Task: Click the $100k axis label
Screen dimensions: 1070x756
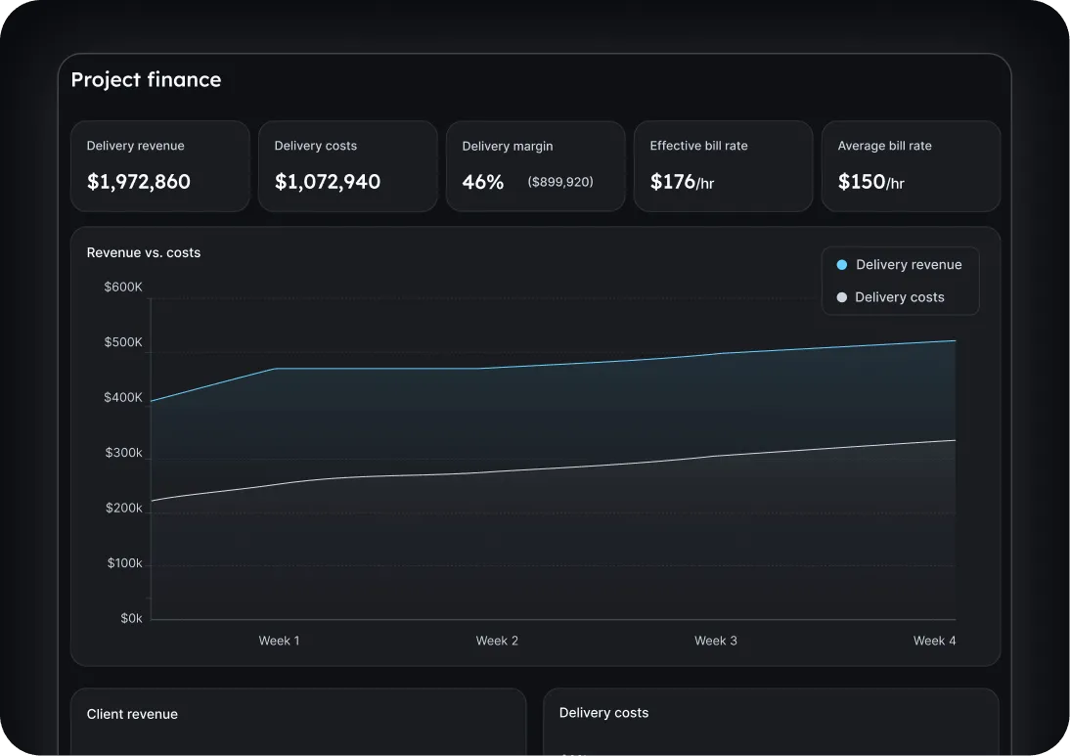Action: (x=125, y=563)
